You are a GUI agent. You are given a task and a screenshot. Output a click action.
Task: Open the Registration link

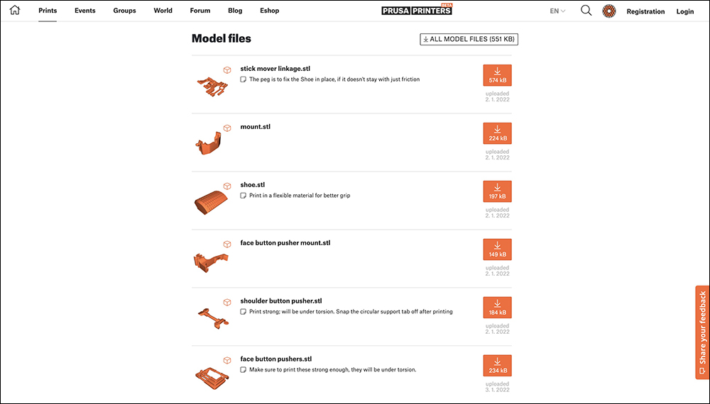tap(645, 11)
